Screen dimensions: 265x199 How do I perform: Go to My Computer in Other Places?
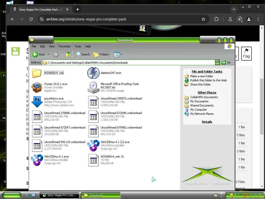click(198, 110)
